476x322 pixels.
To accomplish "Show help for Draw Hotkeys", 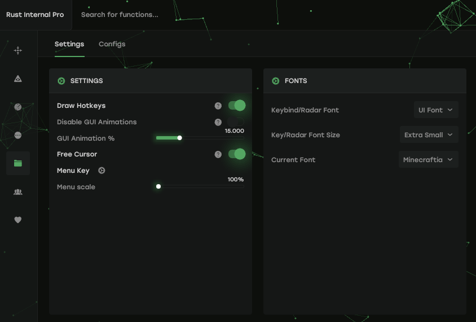I will 218,106.
